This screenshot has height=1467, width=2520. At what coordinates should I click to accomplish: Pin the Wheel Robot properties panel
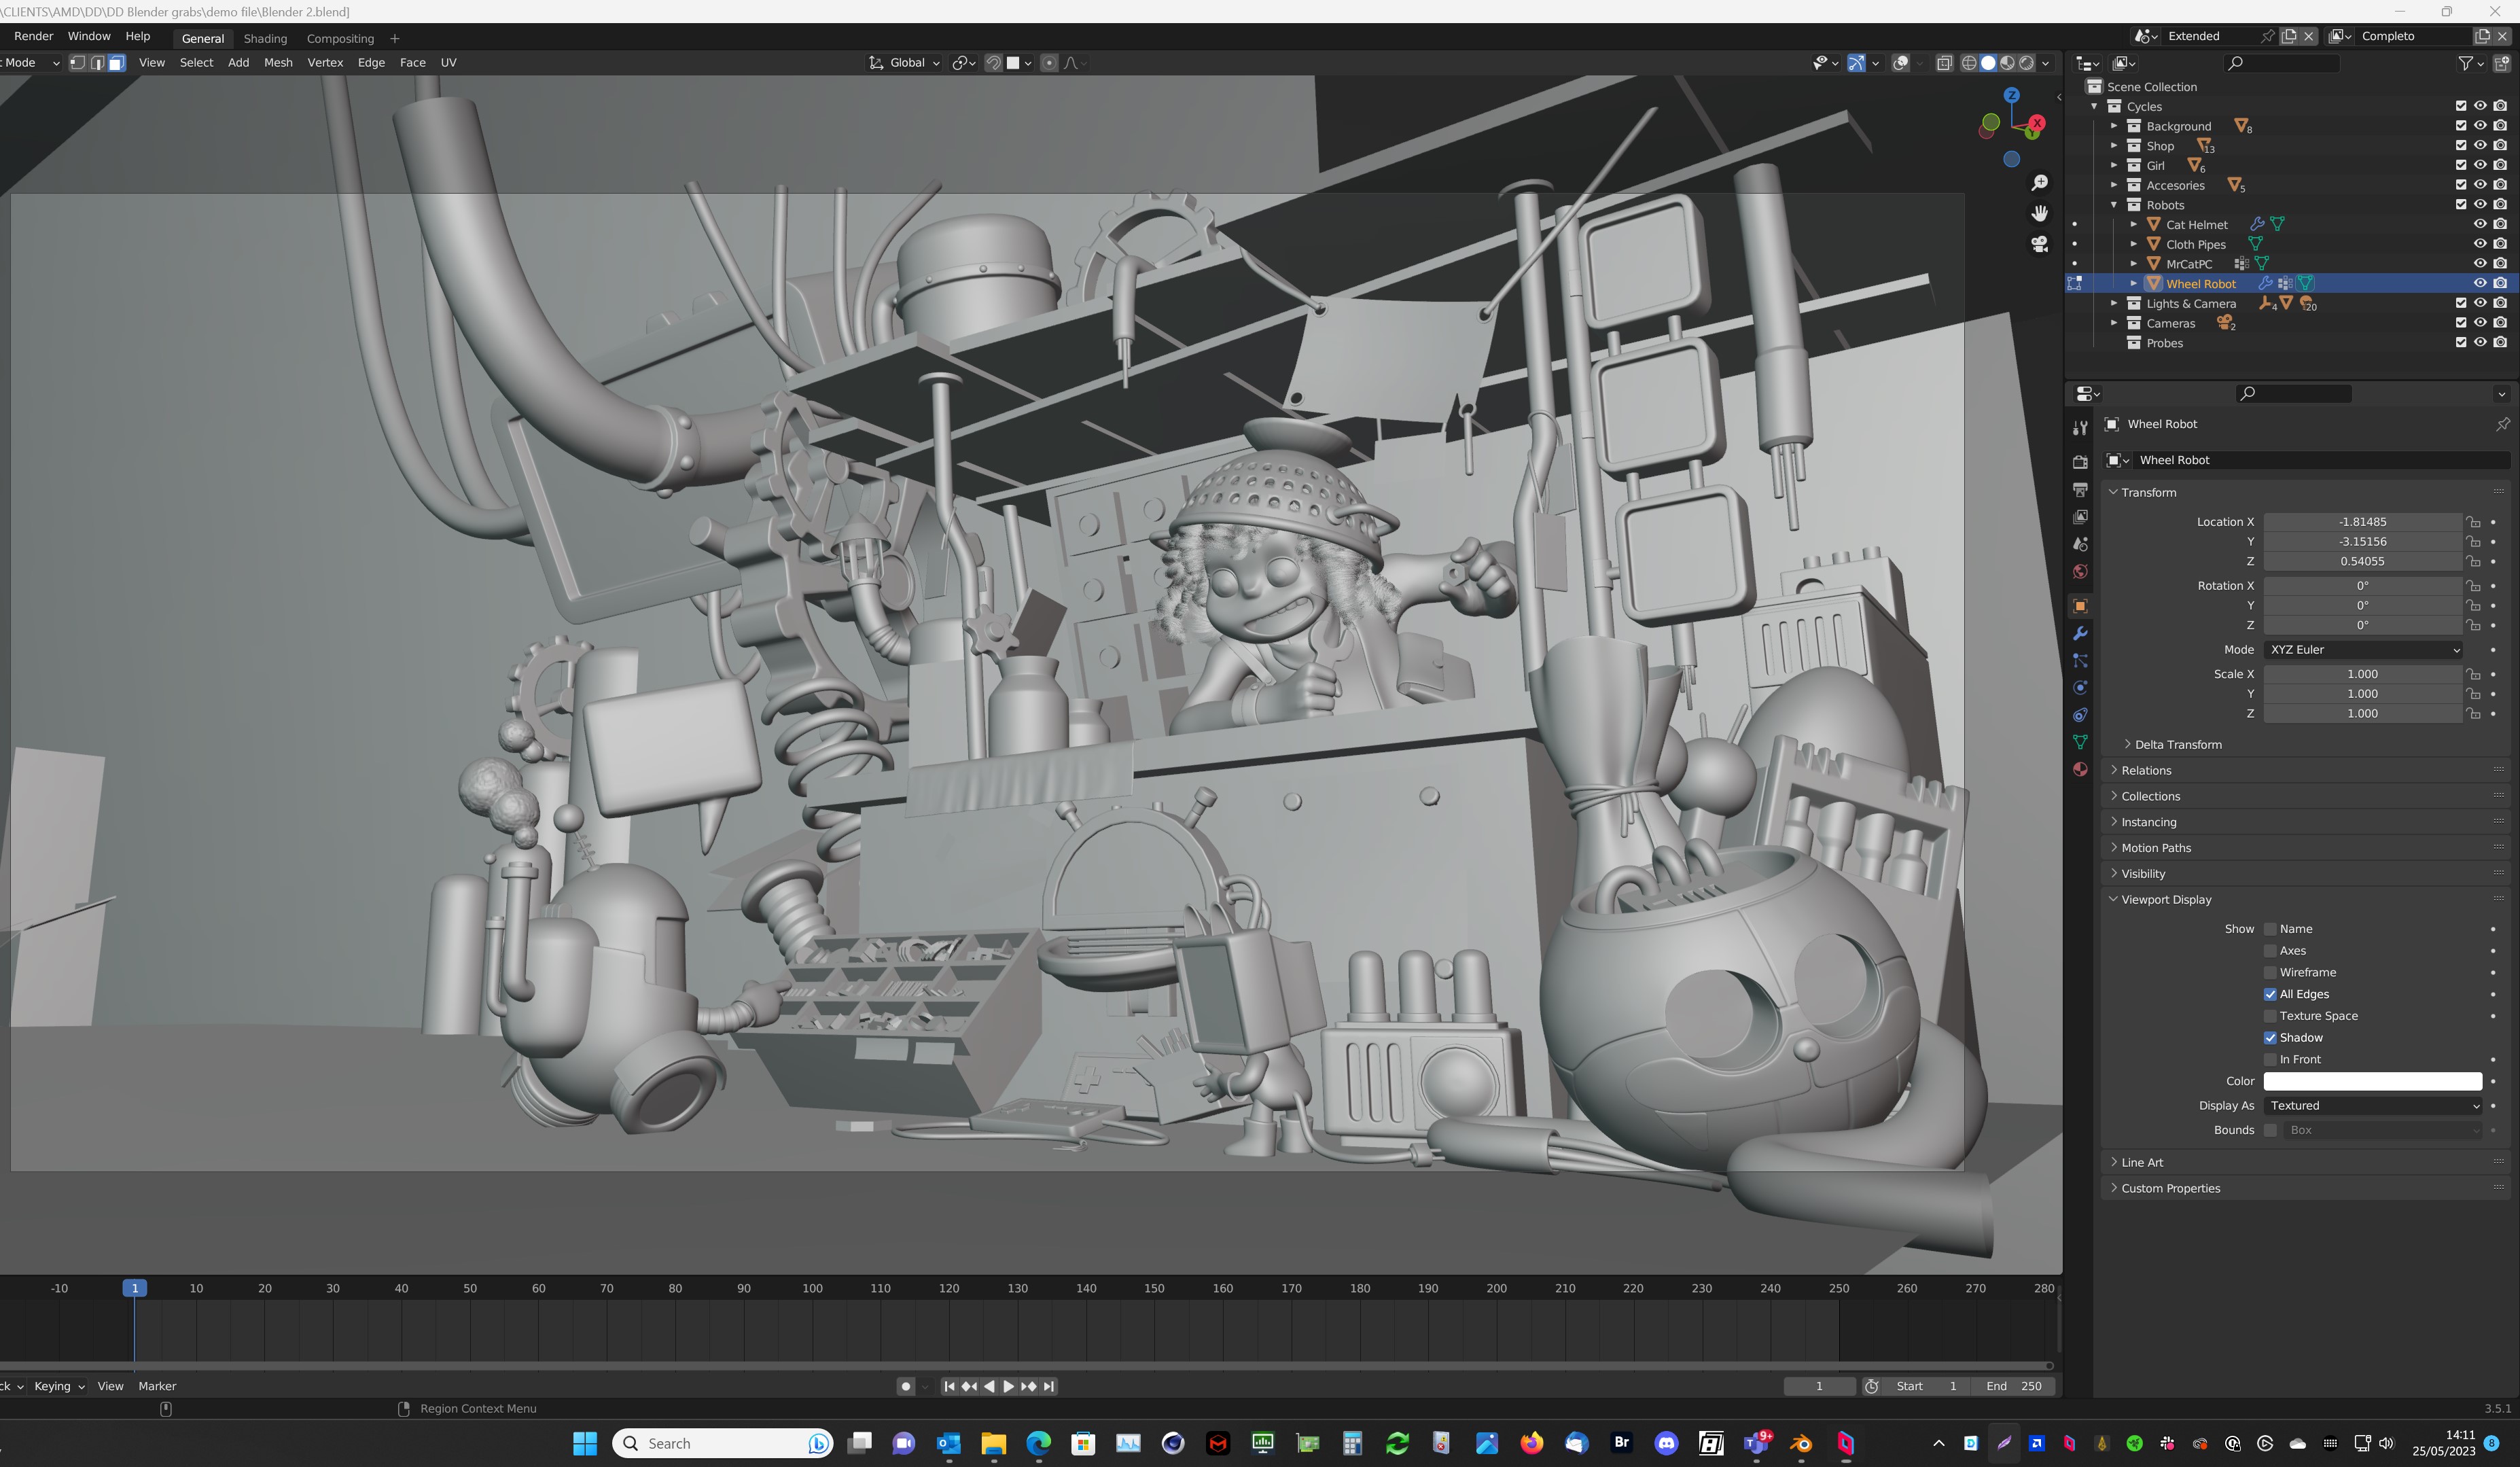click(x=2502, y=424)
